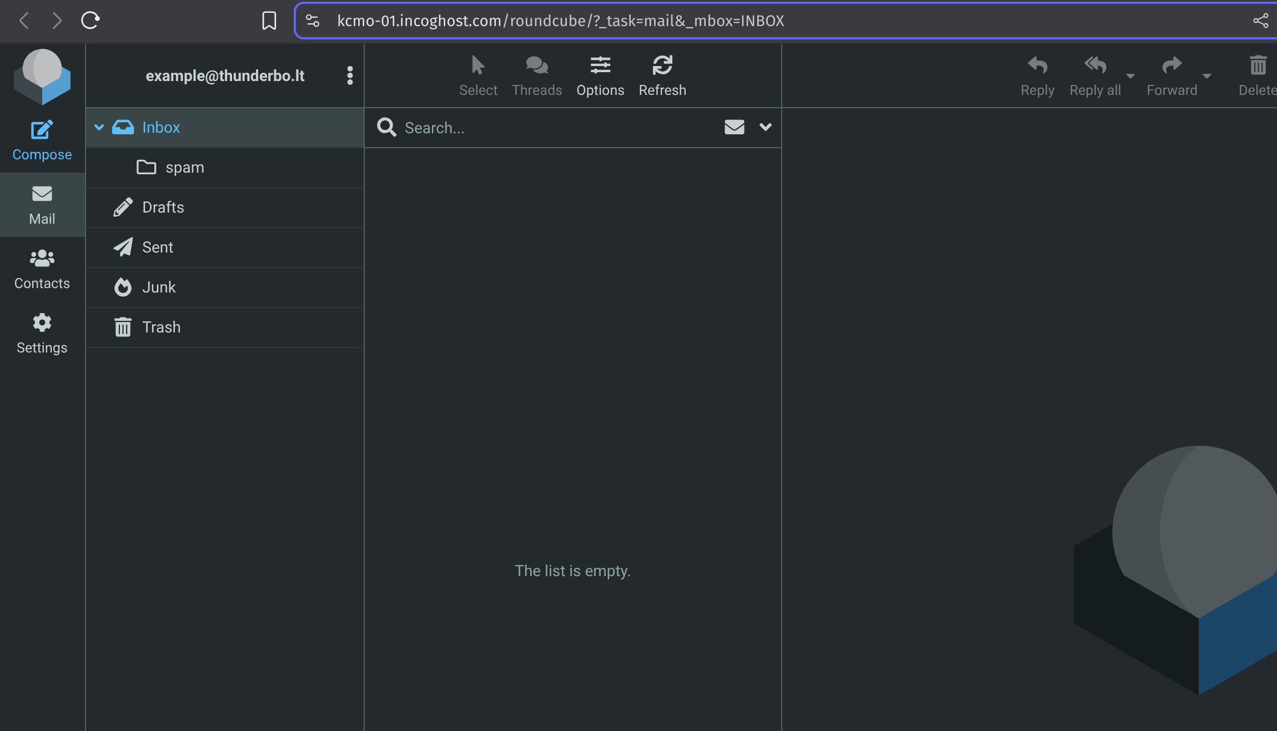Toggle Threads list view

(x=536, y=65)
